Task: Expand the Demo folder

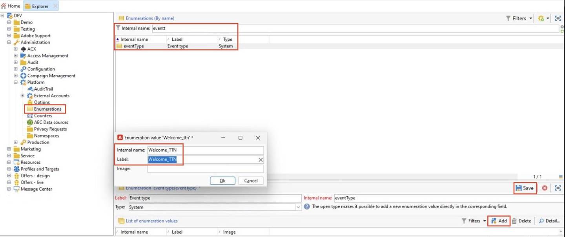Action: click(9, 22)
